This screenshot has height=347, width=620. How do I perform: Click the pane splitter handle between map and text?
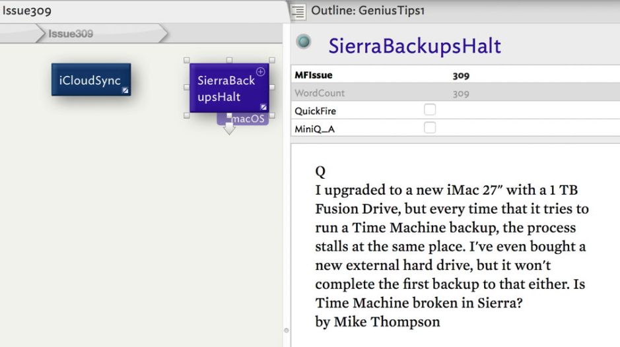pyautogui.click(x=286, y=329)
